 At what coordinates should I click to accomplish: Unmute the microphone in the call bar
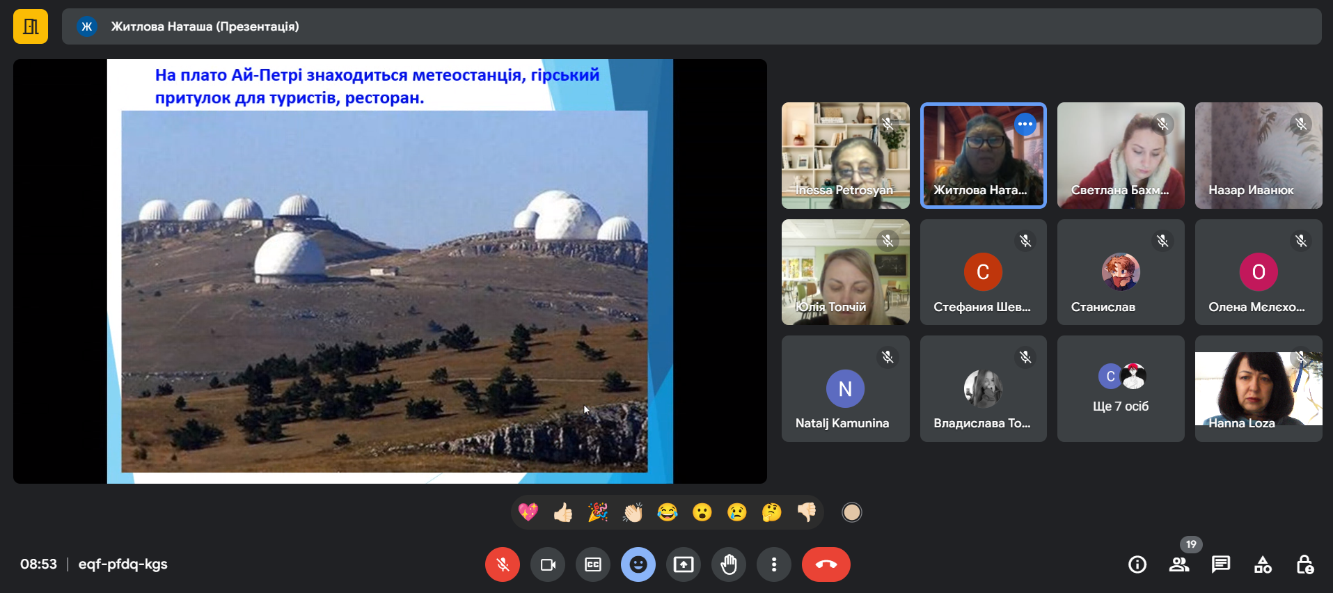(502, 564)
